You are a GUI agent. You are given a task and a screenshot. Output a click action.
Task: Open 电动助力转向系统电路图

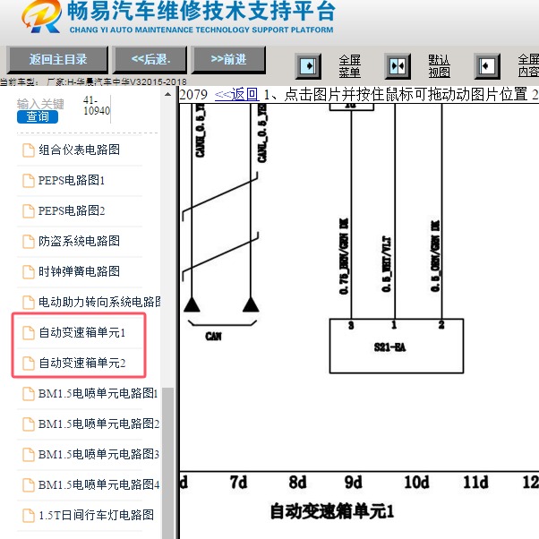pos(99,302)
